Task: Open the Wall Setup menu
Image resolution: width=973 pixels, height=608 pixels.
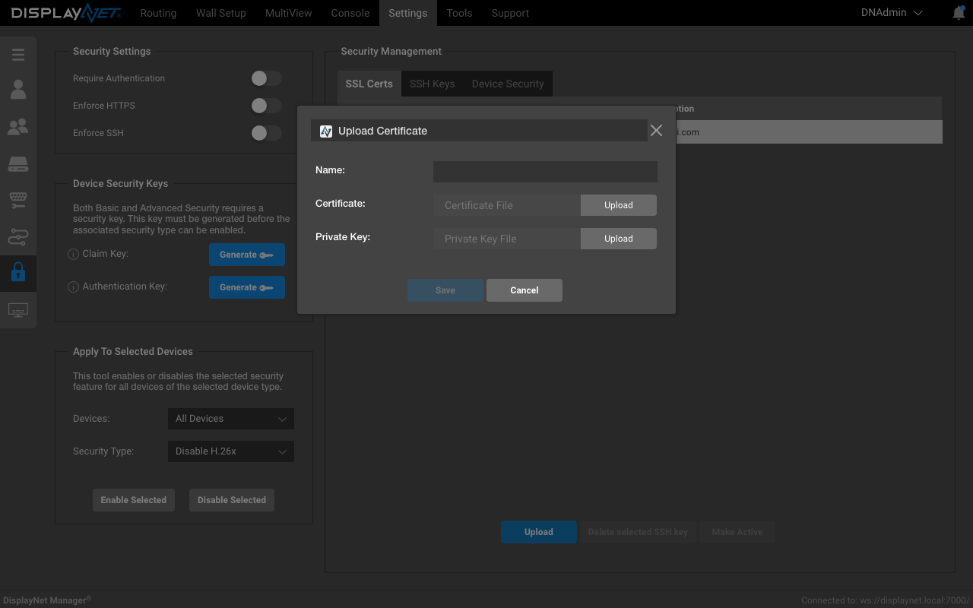Action: (x=221, y=13)
